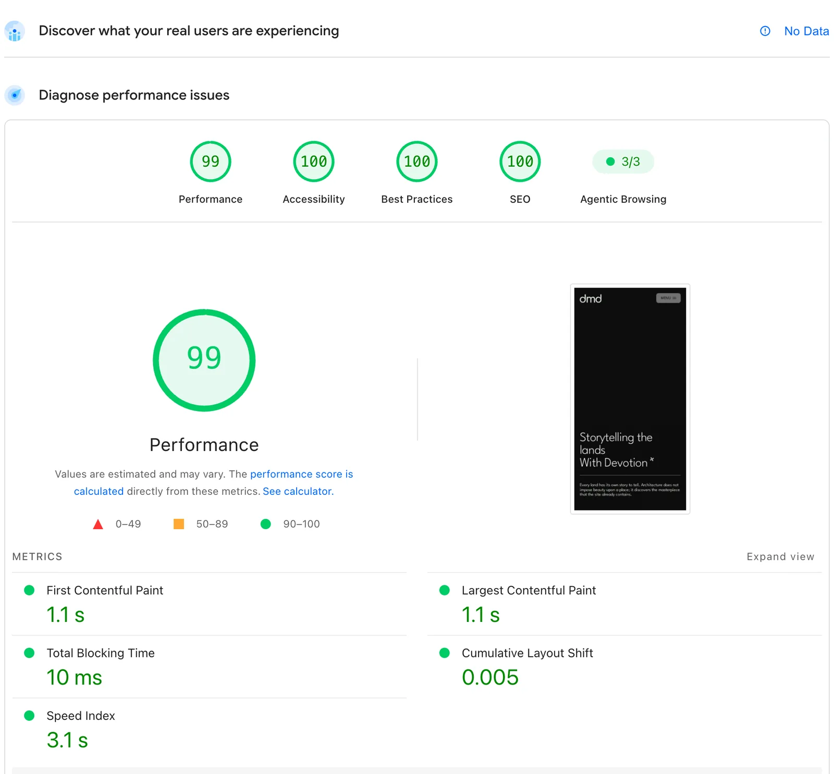Click green status dot beside Cumulative Layout Shift

point(445,653)
